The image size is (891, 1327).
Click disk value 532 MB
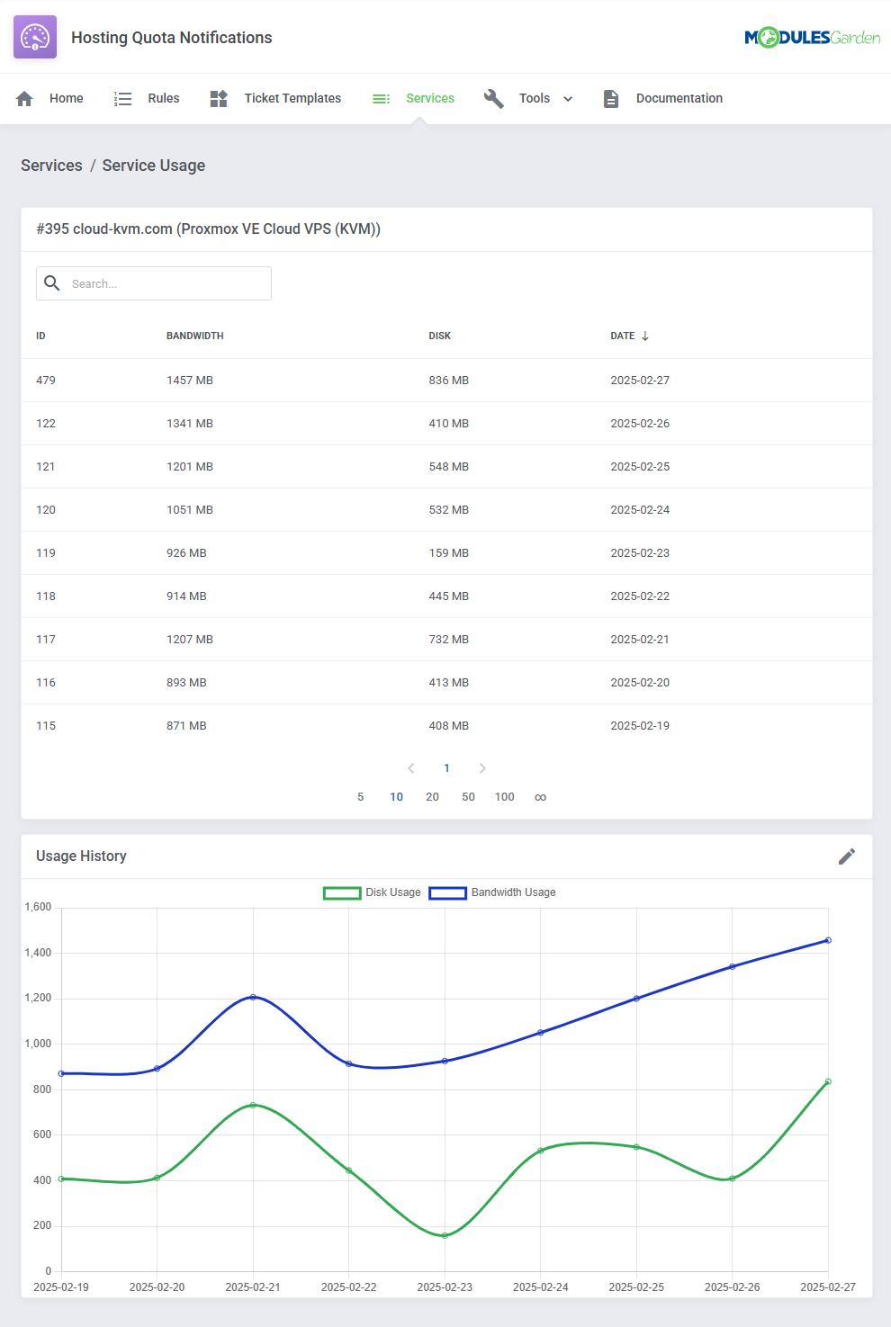(449, 510)
